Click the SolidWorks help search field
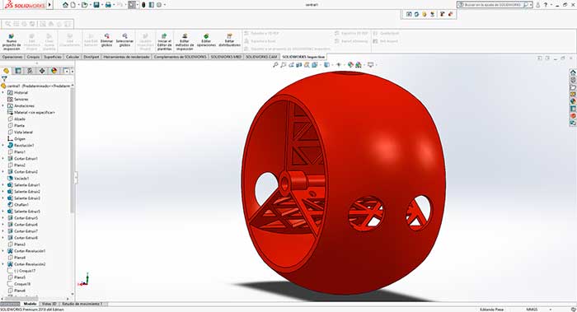 point(494,5)
